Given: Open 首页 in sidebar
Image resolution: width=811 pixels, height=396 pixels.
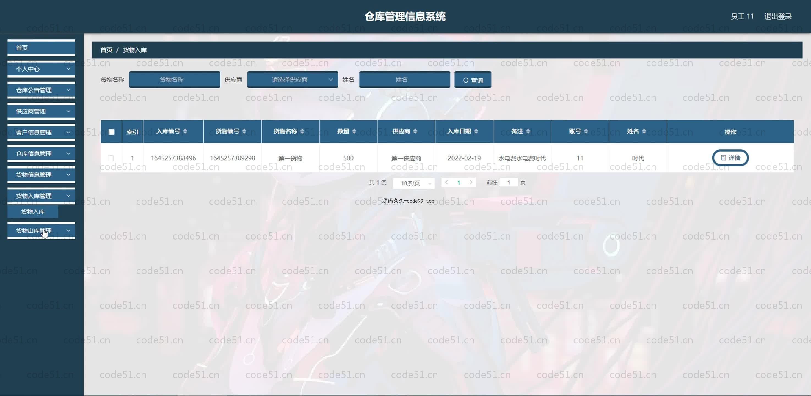Looking at the screenshot, I should tap(41, 48).
